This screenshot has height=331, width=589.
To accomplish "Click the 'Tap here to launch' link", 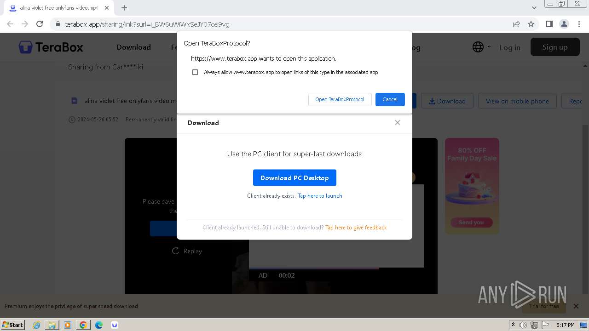I will [320, 195].
